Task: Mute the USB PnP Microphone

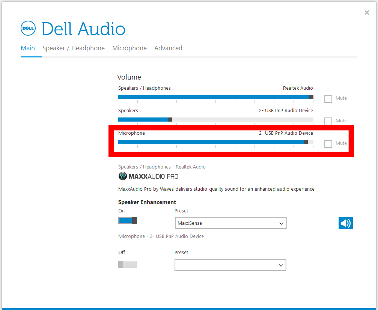Action: coord(328,144)
